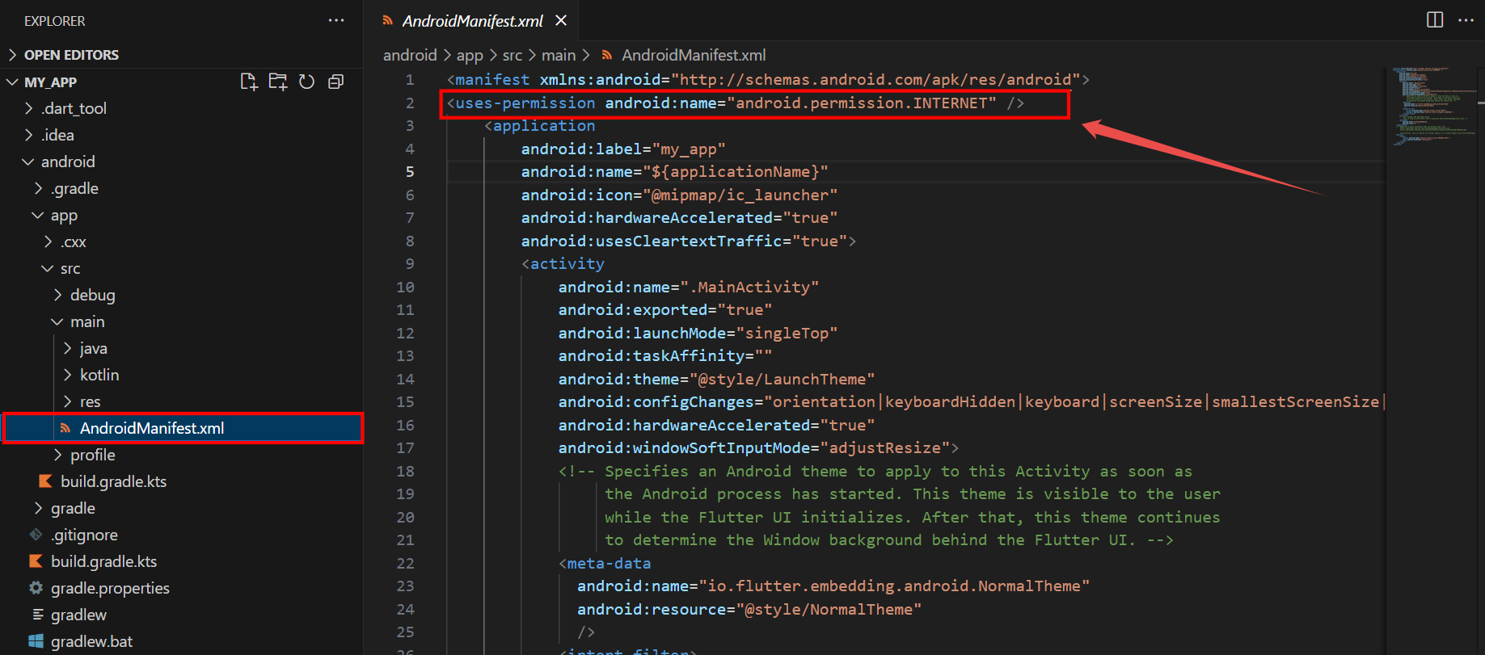This screenshot has width=1485, height=655.
Task: Click the XML file icon in breadcrumb
Action: pos(607,55)
